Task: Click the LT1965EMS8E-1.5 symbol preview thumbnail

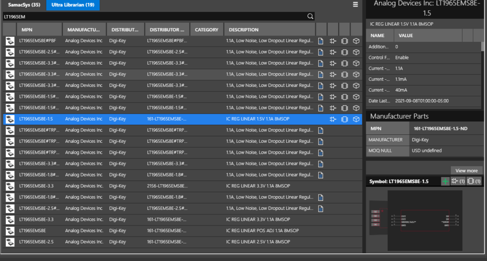Action: click(425, 220)
